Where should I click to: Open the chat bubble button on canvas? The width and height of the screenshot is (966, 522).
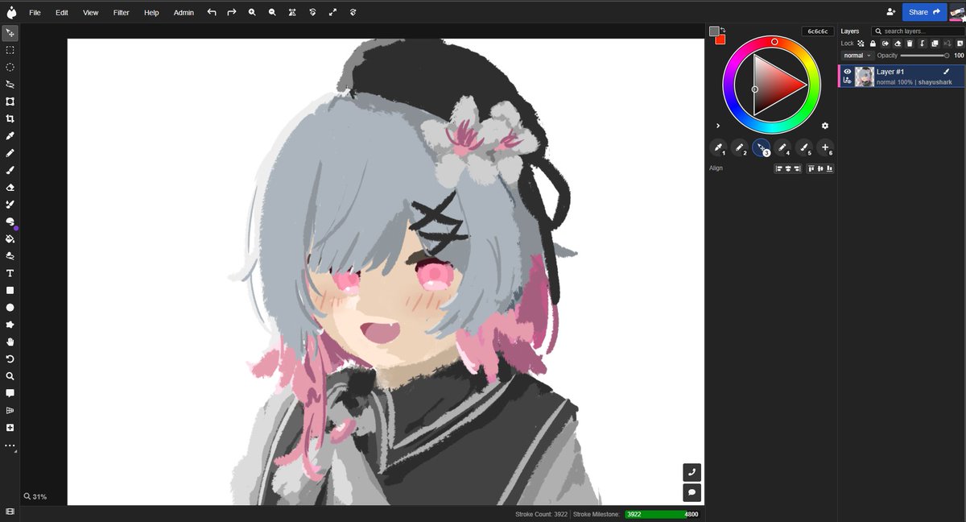[691, 492]
